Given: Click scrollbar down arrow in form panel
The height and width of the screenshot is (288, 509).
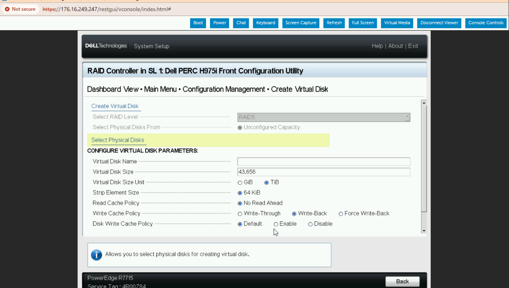Looking at the screenshot, I should tap(424, 231).
